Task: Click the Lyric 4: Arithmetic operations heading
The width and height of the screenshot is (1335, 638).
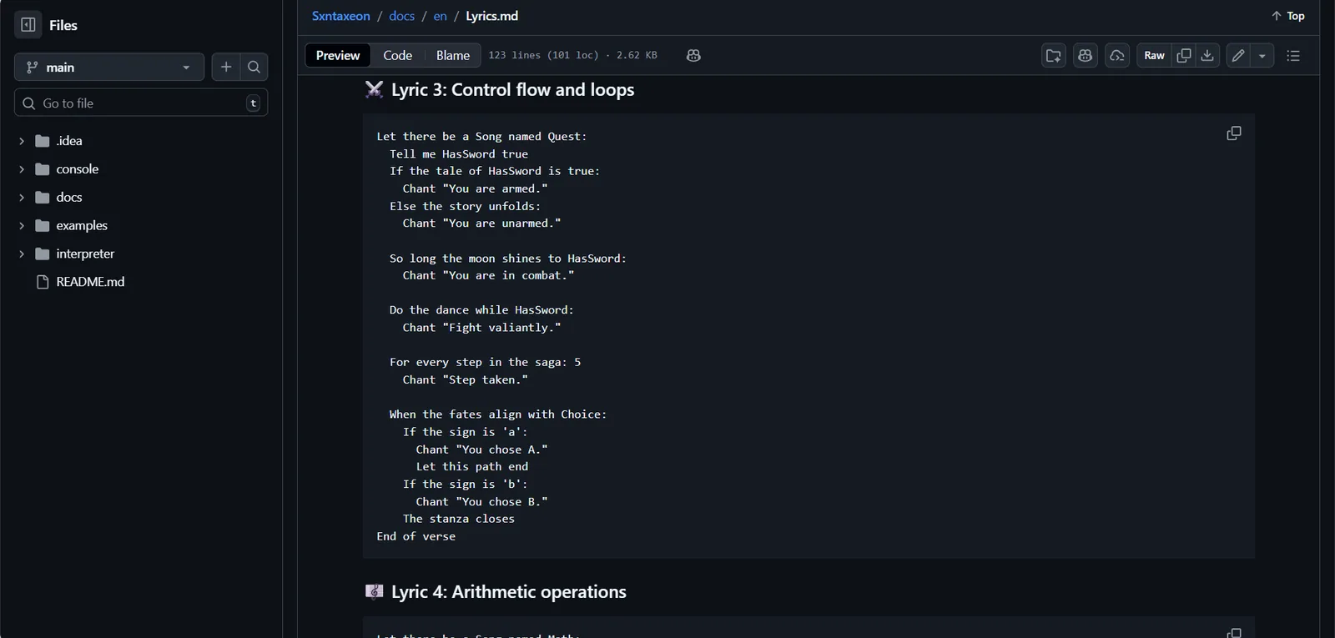Action: (x=509, y=592)
